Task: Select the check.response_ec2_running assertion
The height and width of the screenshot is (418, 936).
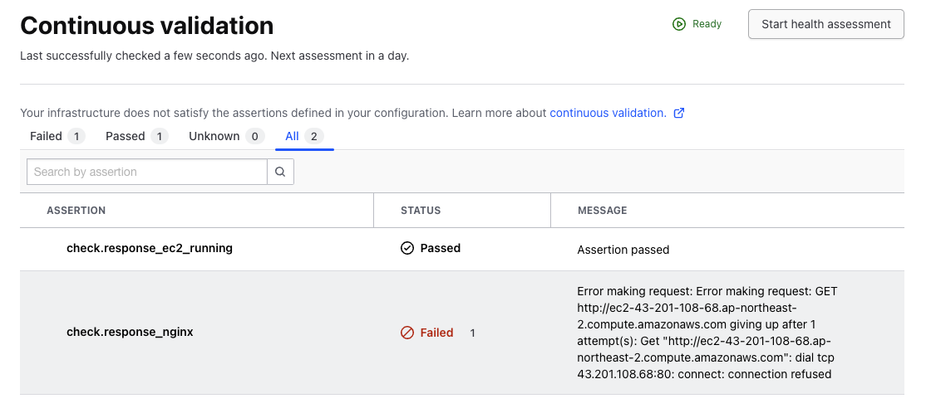Action: click(150, 248)
